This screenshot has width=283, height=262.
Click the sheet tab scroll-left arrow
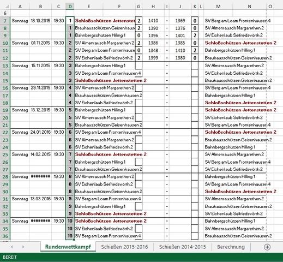point(12,247)
